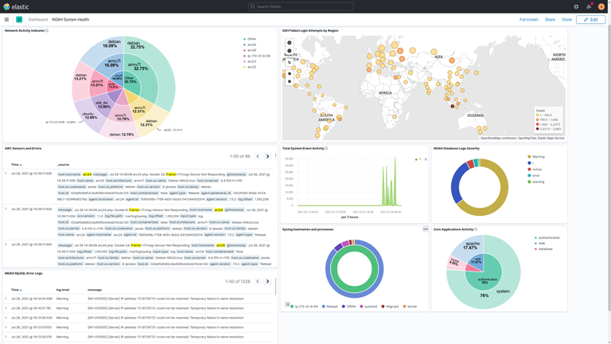Expand MySQL log row at 16:13:57.053
Screen dimensions: 611x344
[6, 327]
